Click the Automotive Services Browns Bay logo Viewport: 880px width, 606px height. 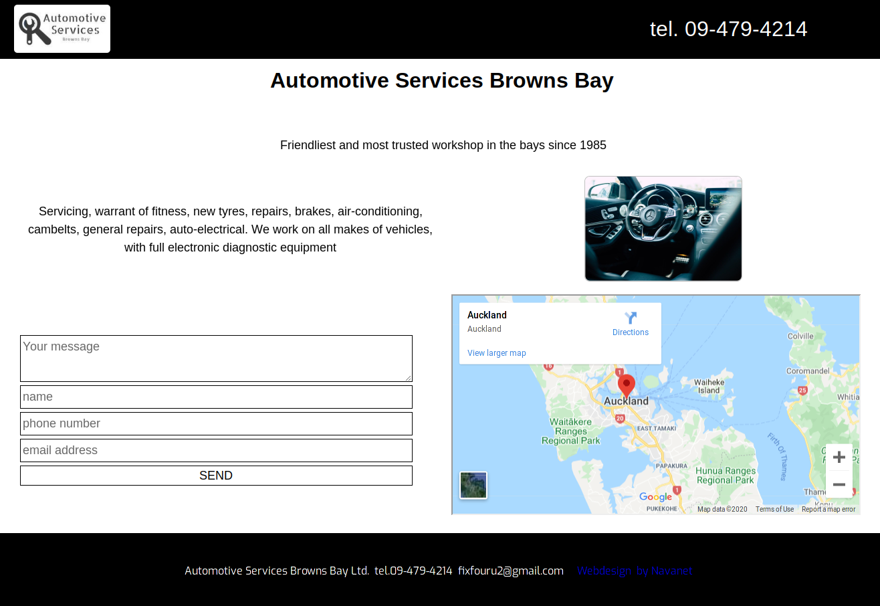62,28
